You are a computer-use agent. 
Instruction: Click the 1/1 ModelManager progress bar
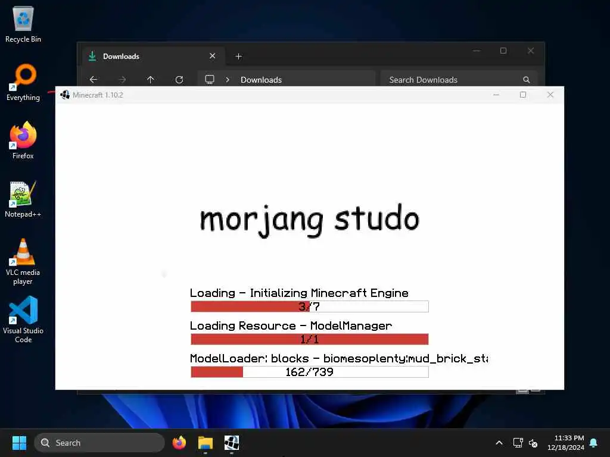pos(310,339)
